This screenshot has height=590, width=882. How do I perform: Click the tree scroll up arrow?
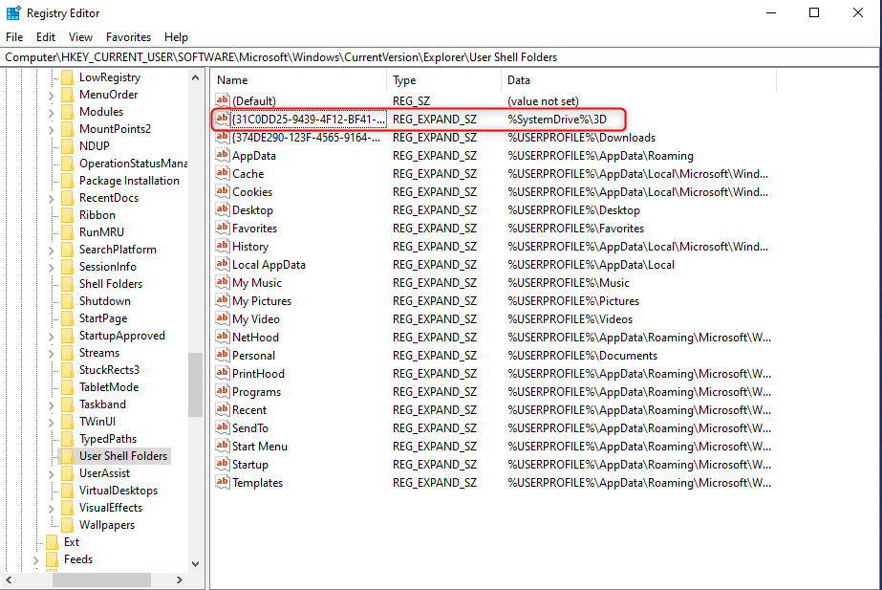[195, 77]
